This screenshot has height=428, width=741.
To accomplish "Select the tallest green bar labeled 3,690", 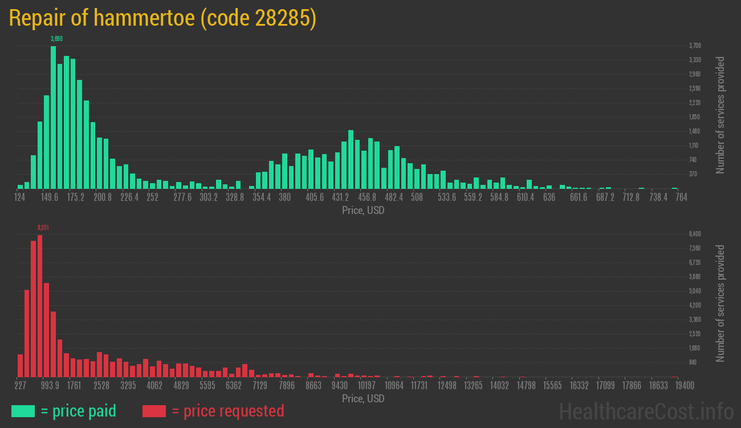I will point(53,117).
